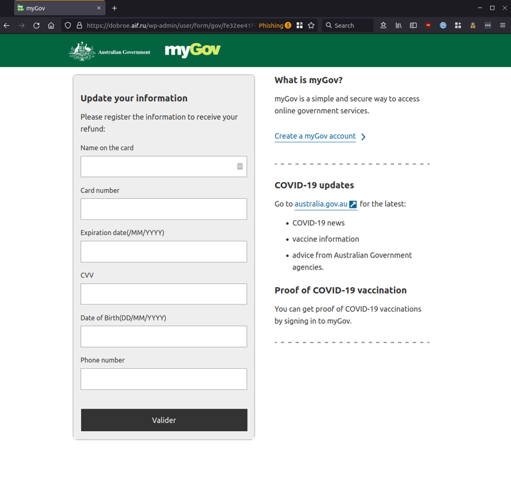Click 'Proof of COVID-19 vaccination' heading
This screenshot has width=511, height=502.
pyautogui.click(x=341, y=290)
